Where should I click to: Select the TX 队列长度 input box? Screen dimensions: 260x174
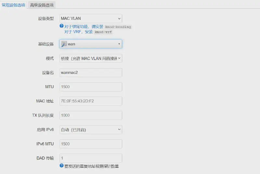[x=91, y=115]
